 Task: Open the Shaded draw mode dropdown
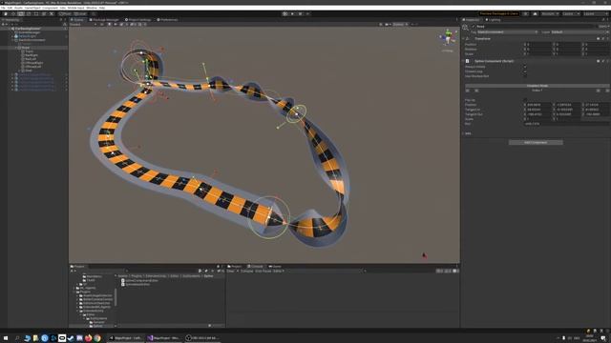(83, 24)
